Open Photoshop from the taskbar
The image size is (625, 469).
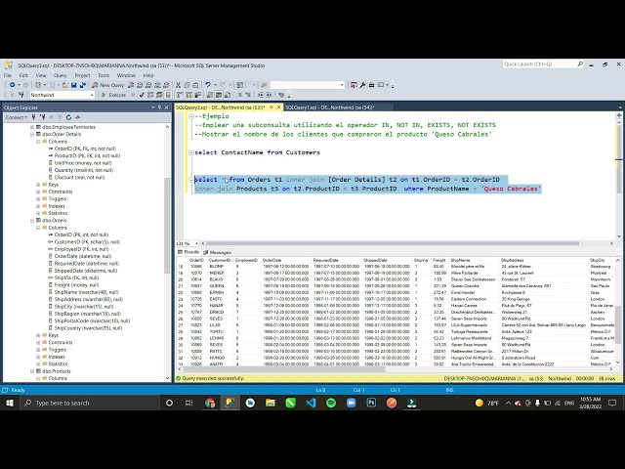(x=371, y=404)
